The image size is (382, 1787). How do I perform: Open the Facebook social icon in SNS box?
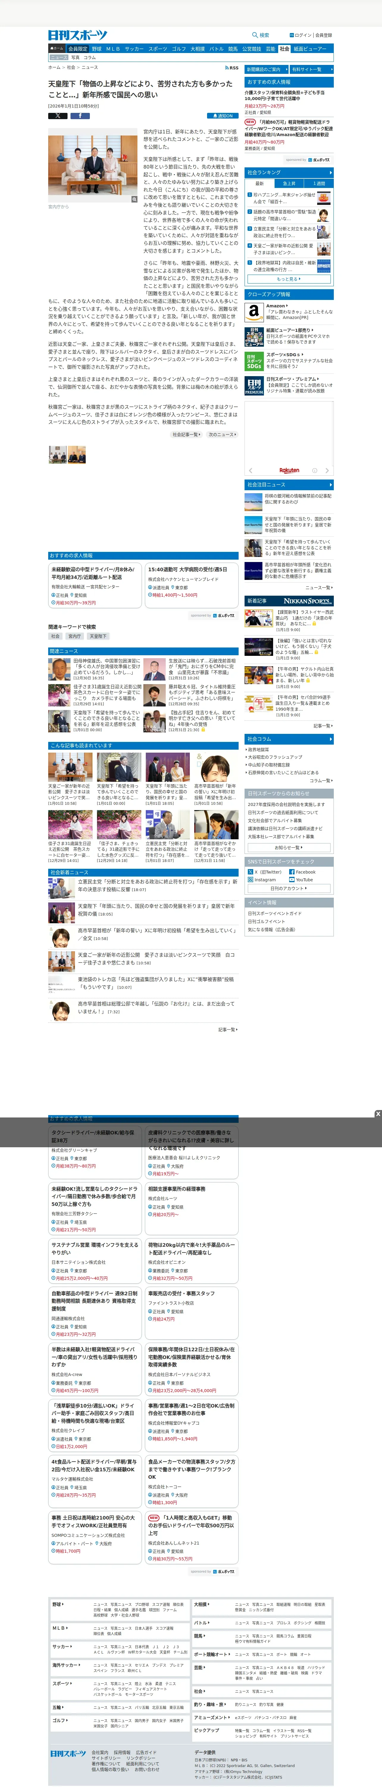292,872
